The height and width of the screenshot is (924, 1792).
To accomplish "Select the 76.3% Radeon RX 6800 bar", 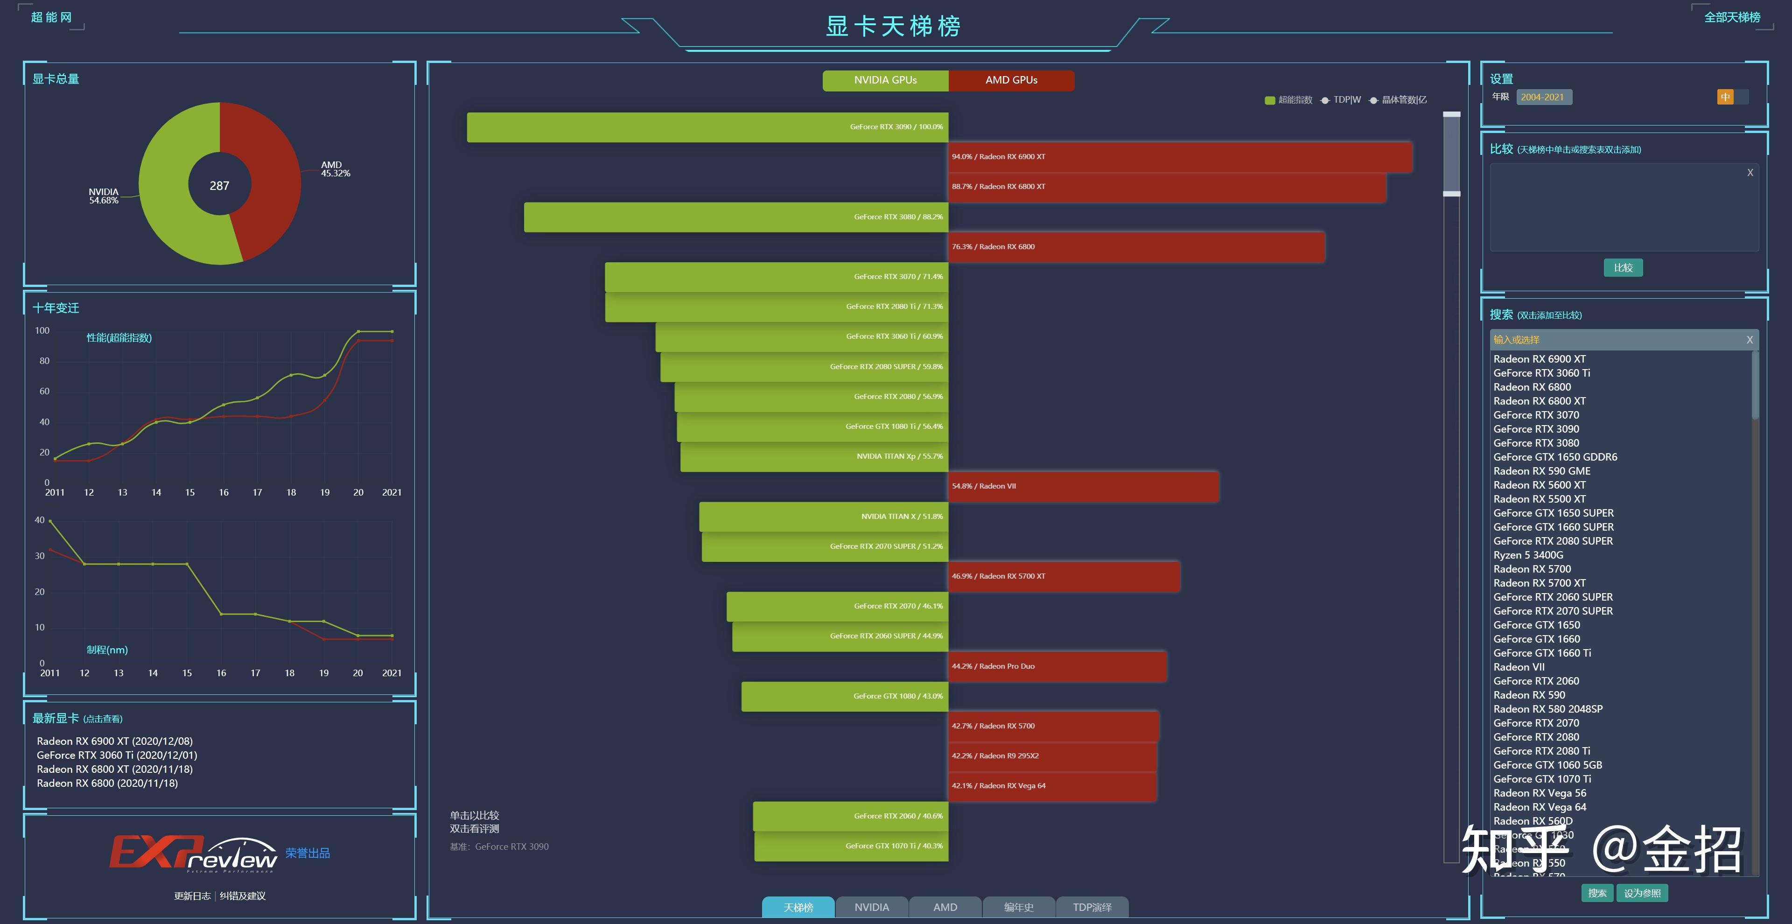I will [1136, 247].
